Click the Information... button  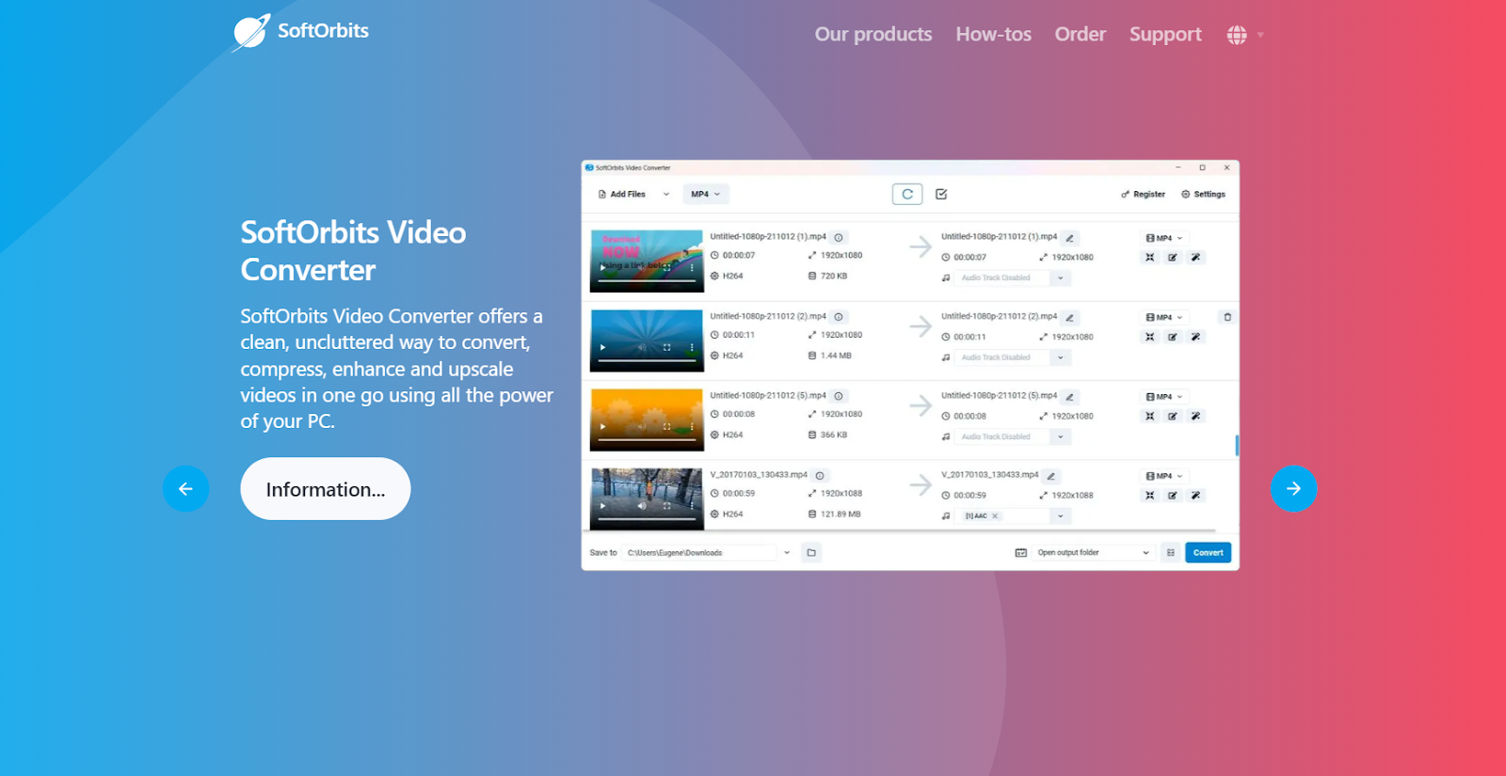coord(325,489)
